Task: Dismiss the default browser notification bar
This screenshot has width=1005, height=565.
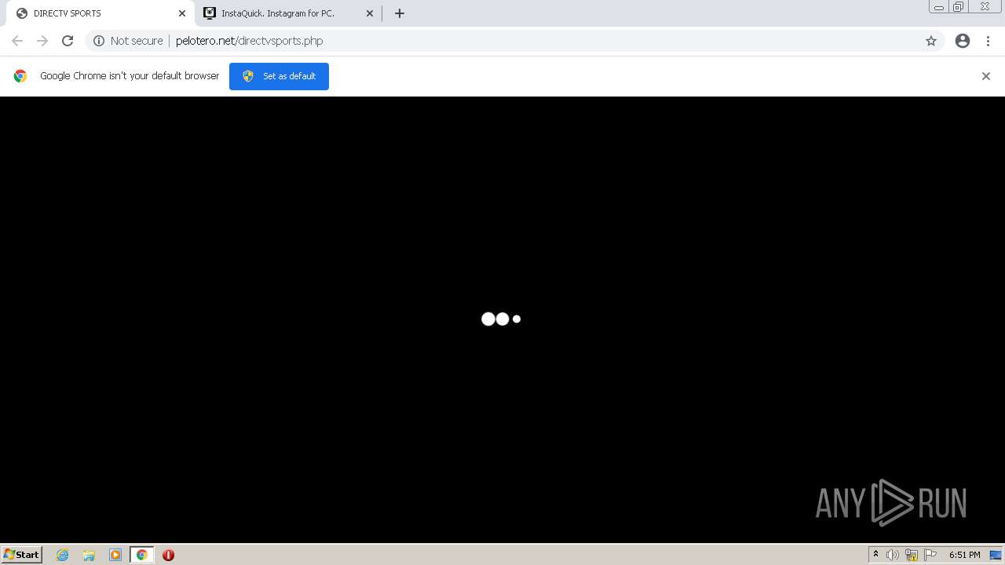Action: 986,76
